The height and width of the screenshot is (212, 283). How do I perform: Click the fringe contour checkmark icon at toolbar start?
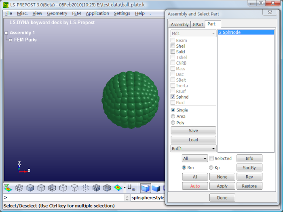pos(8,188)
